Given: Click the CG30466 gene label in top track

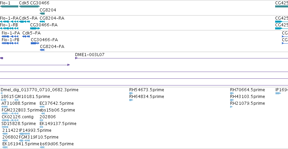Looking at the screenshot, I should 40,3.
